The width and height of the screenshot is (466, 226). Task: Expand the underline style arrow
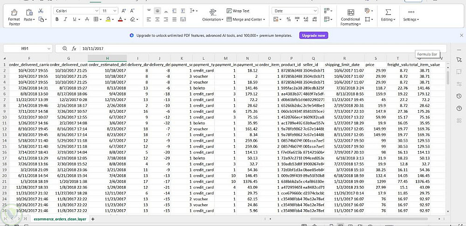pyautogui.click(x=79, y=20)
